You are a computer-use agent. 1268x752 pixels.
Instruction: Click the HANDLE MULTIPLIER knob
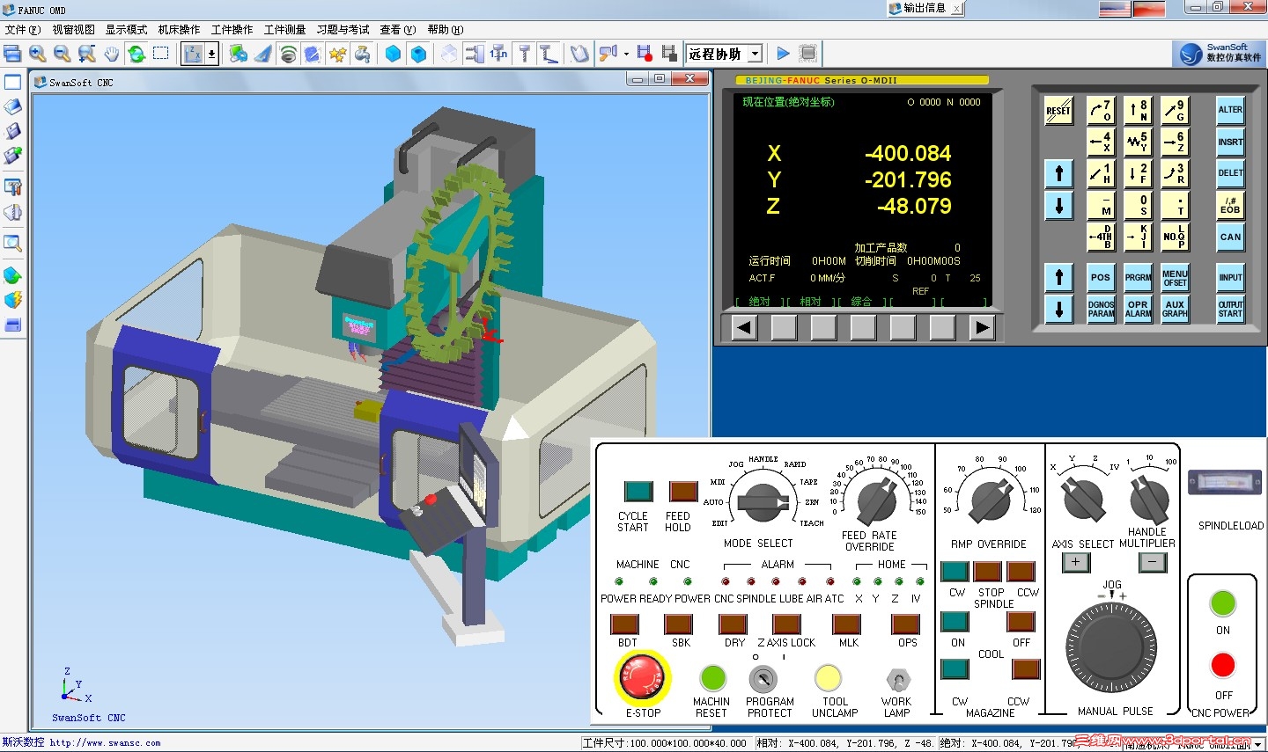click(x=1149, y=499)
